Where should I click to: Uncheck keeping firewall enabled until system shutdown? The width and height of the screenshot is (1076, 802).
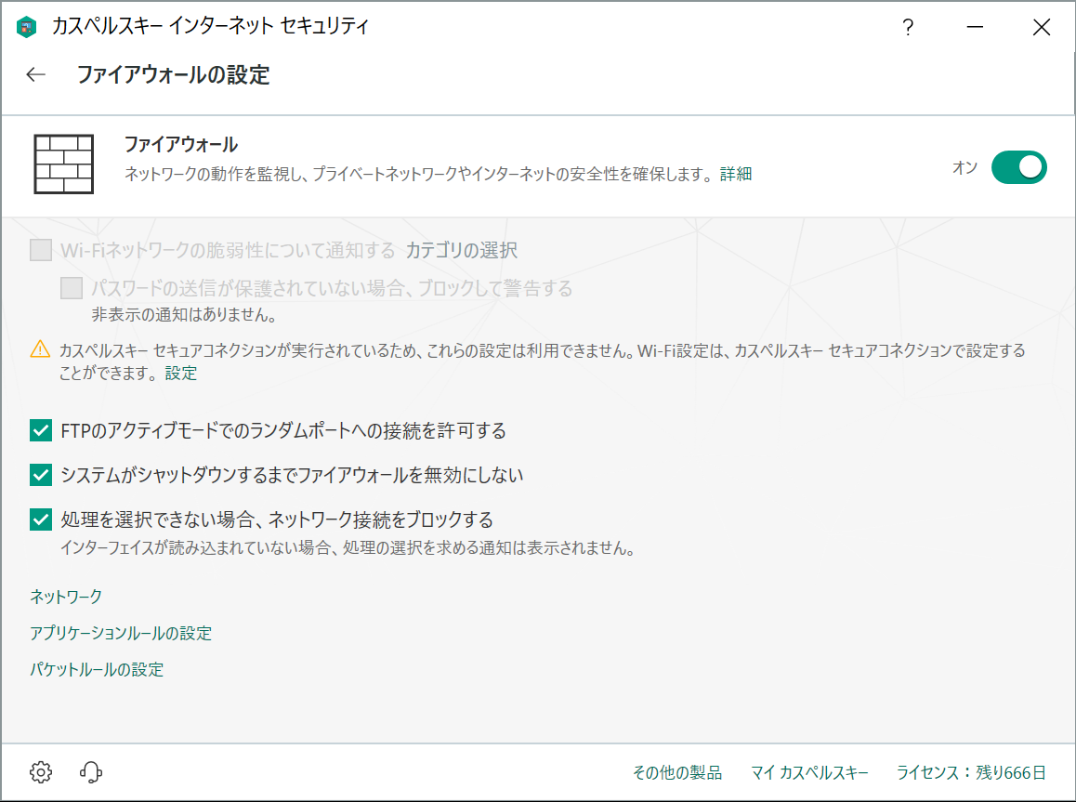coord(39,475)
